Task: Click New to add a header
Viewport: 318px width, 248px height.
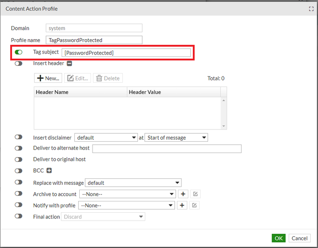Action: pos(48,78)
